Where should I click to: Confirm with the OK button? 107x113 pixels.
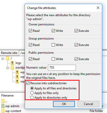(64, 104)
